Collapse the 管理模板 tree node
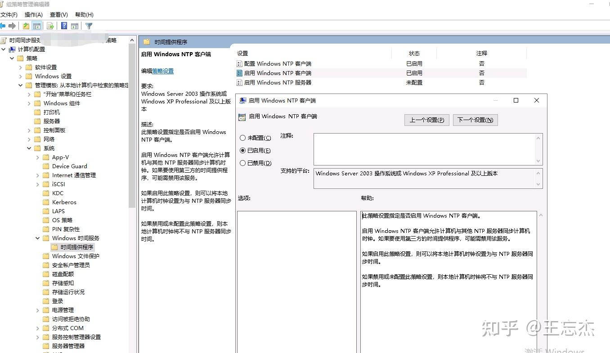 [21, 85]
